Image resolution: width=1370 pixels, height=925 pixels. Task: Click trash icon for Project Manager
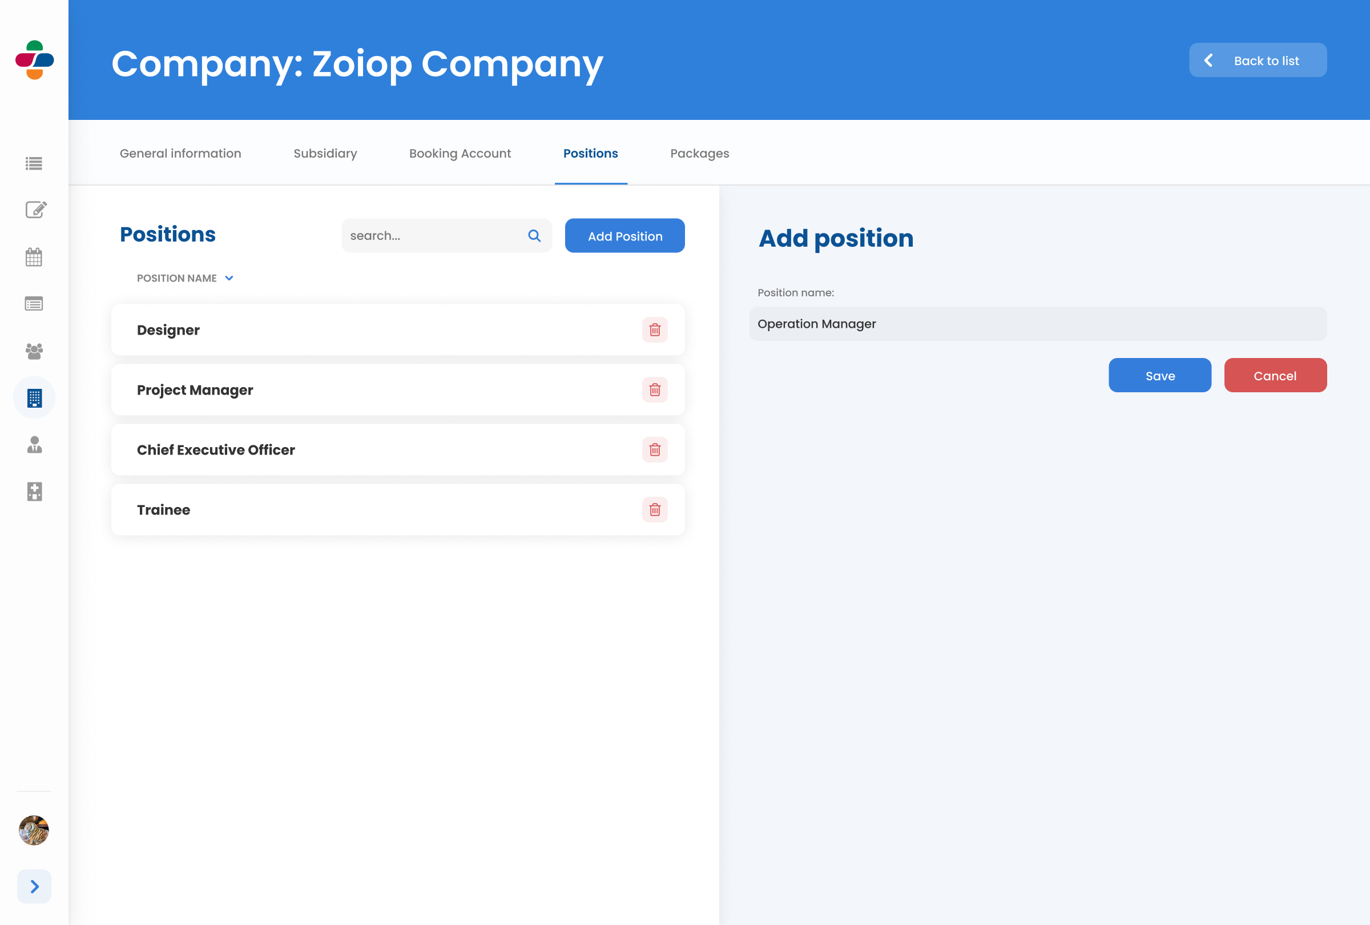pyautogui.click(x=654, y=389)
